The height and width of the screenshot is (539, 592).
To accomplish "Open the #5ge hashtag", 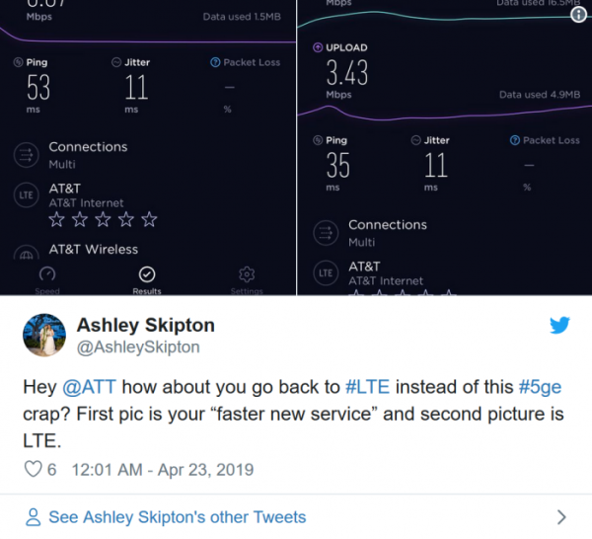I will tap(540, 387).
